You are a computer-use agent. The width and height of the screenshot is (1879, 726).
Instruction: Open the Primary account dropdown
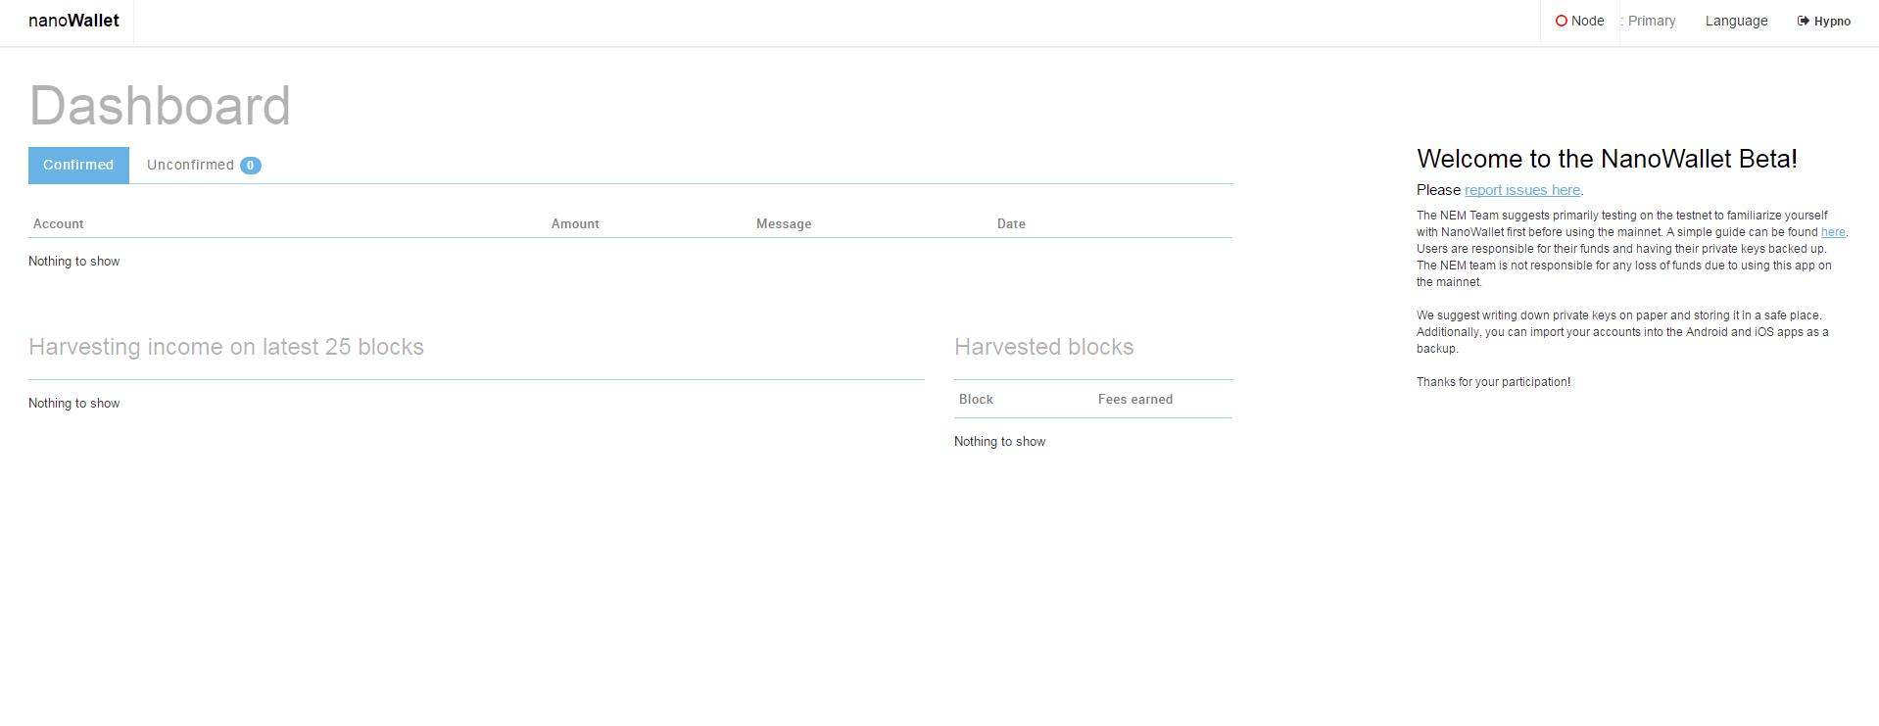pos(1649,21)
